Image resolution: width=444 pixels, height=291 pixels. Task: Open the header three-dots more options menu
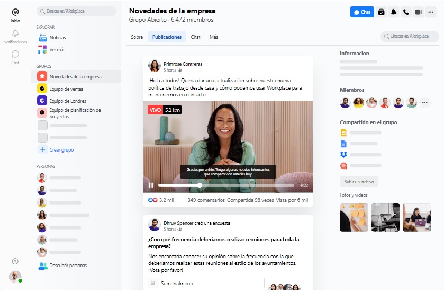click(431, 12)
